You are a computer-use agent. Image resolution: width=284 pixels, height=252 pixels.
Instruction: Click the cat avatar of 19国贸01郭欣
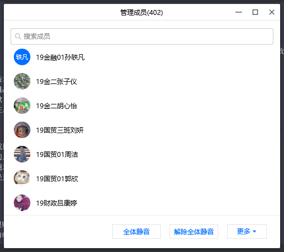point(22,178)
